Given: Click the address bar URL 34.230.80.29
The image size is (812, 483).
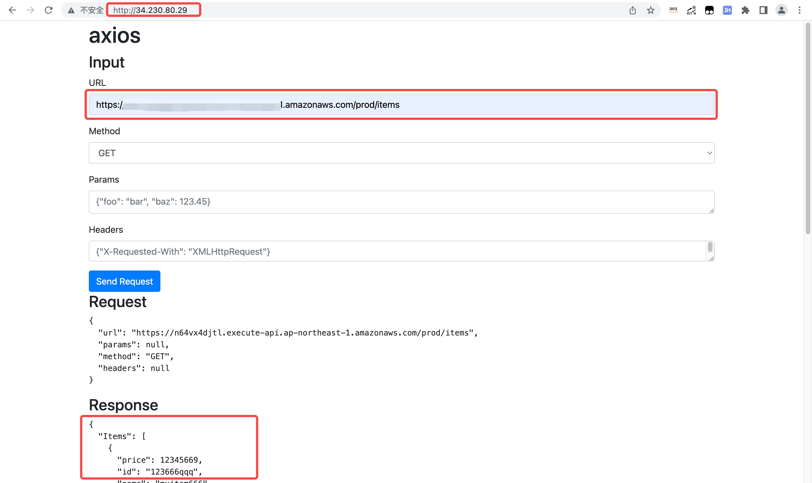Looking at the screenshot, I should click(x=150, y=10).
